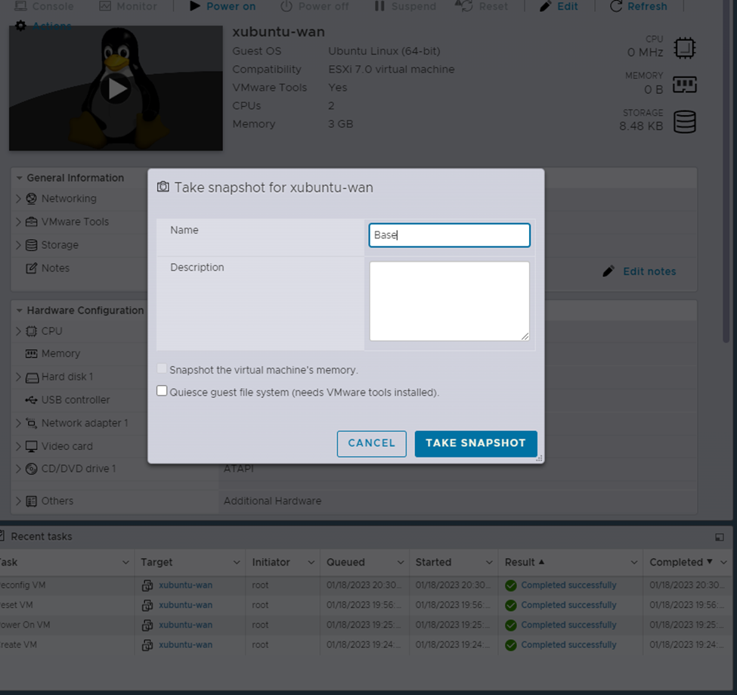
Task: Open the Console toolbar item
Action: point(44,6)
